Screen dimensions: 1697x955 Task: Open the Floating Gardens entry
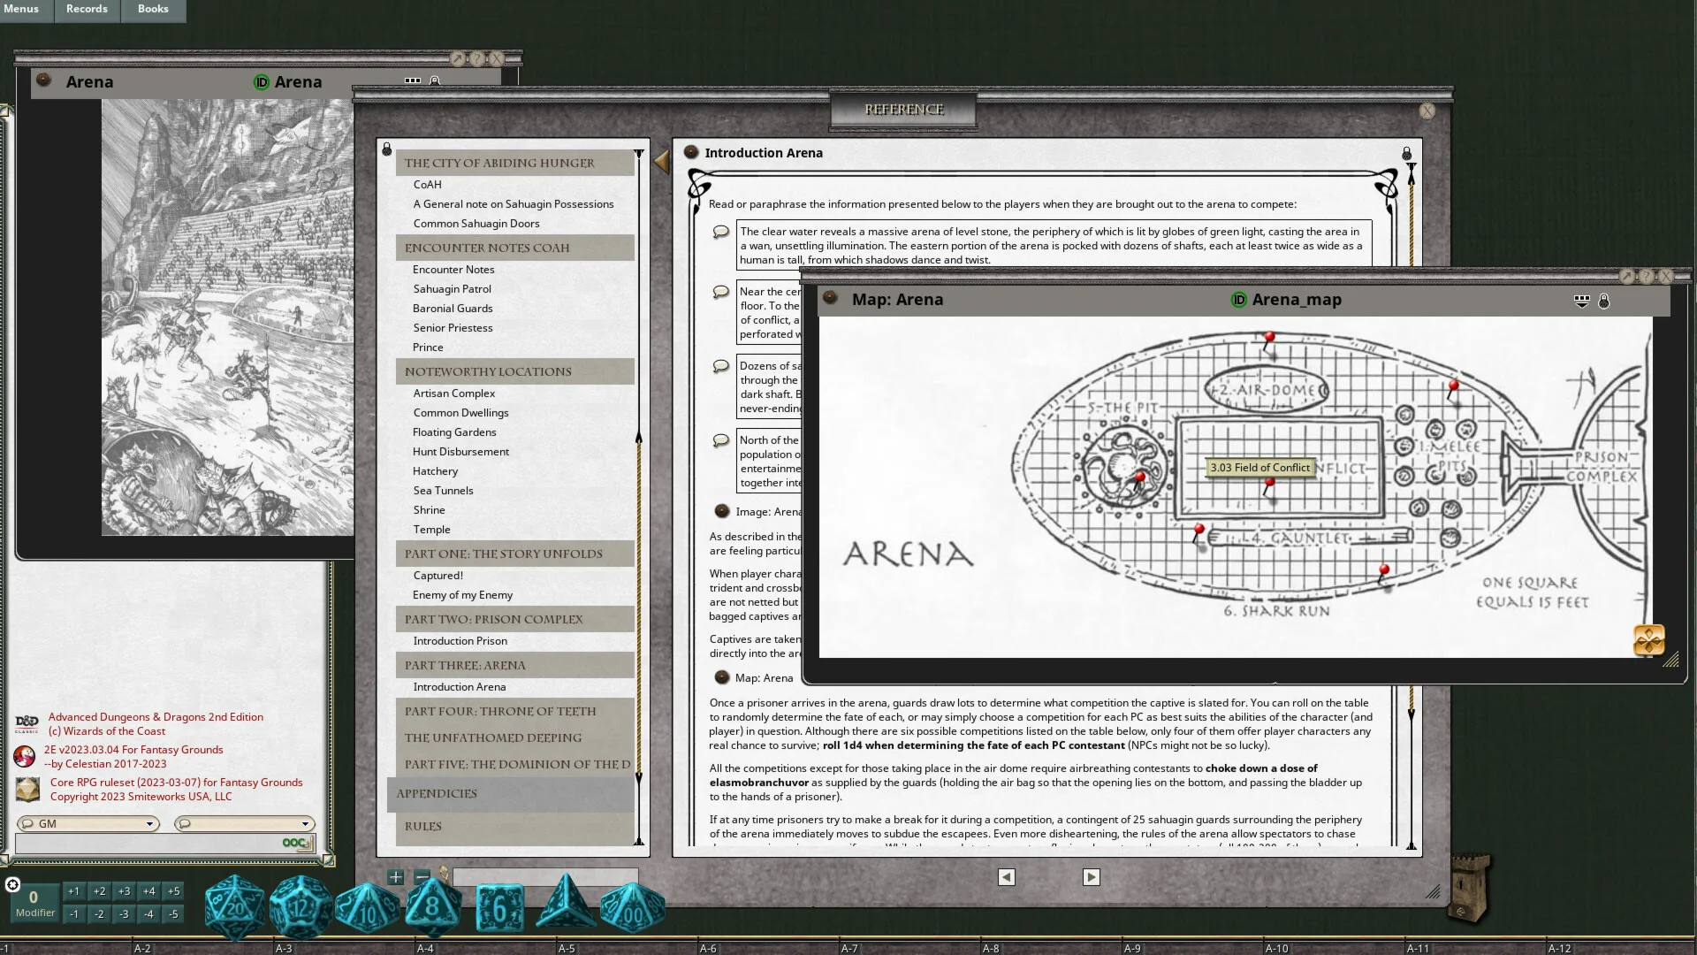tap(454, 432)
